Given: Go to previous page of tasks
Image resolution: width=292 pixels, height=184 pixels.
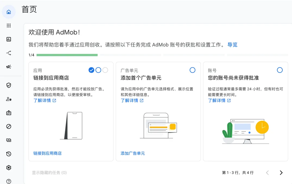Looking at the screenshot, I should (x=267, y=173).
